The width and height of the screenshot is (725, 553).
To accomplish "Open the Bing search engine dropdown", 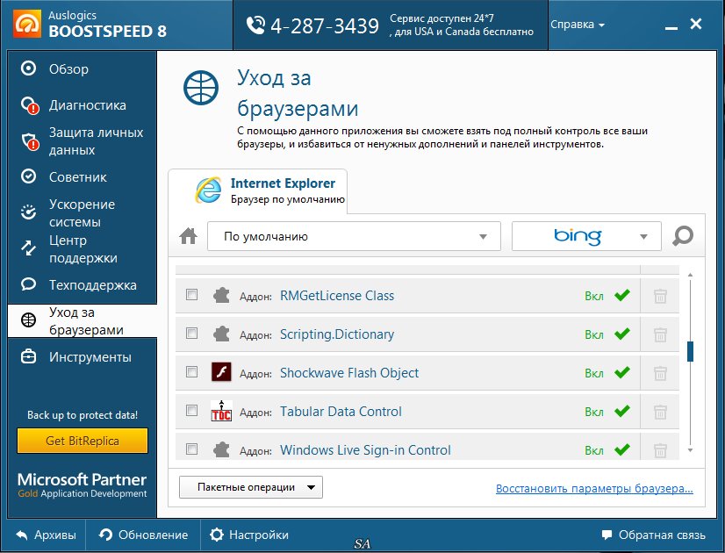I will [586, 236].
